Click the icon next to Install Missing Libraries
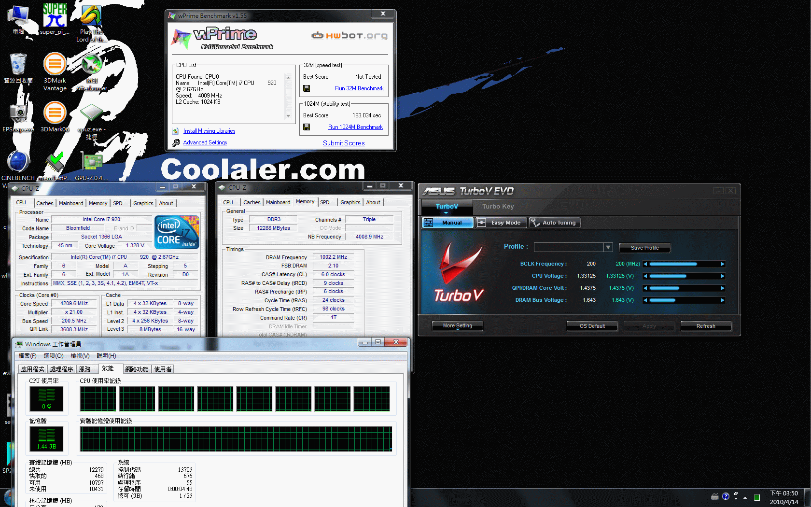811x507 pixels. click(176, 131)
